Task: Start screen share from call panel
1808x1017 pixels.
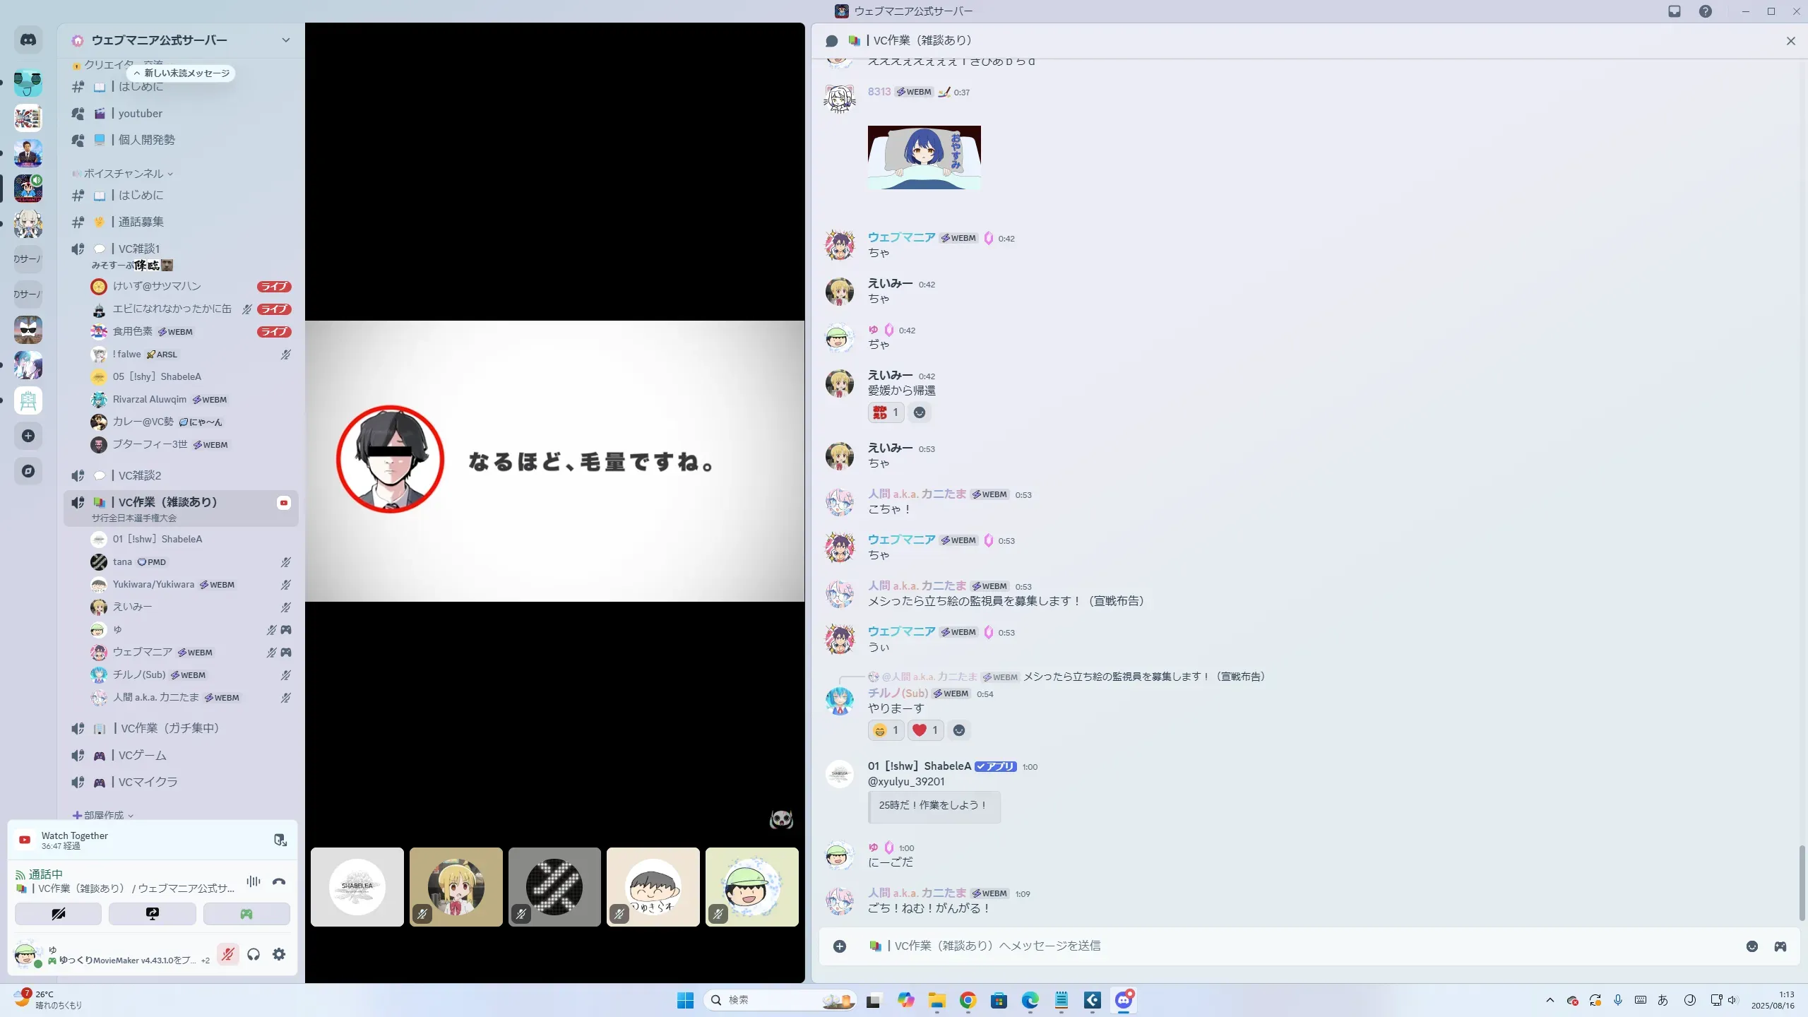Action: point(152,914)
